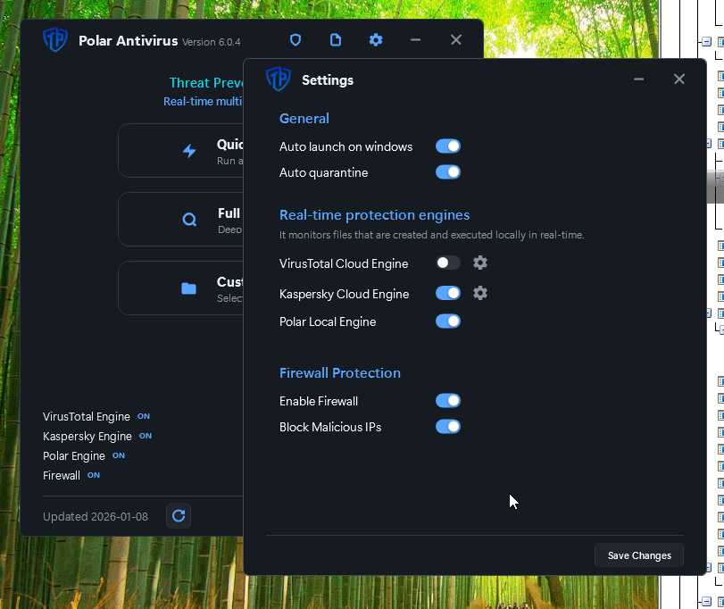Minimize the Polar Antivirus main window

click(x=415, y=40)
